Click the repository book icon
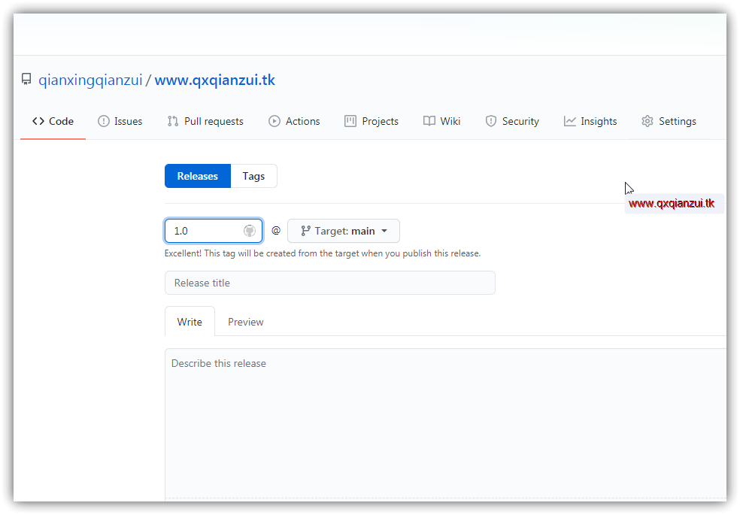This screenshot has width=740, height=515. coord(26,79)
